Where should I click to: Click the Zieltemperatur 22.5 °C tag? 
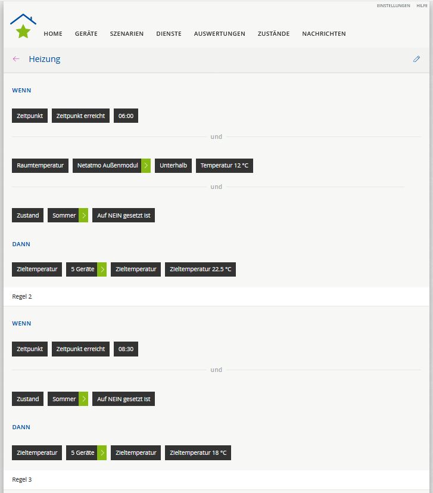click(200, 269)
